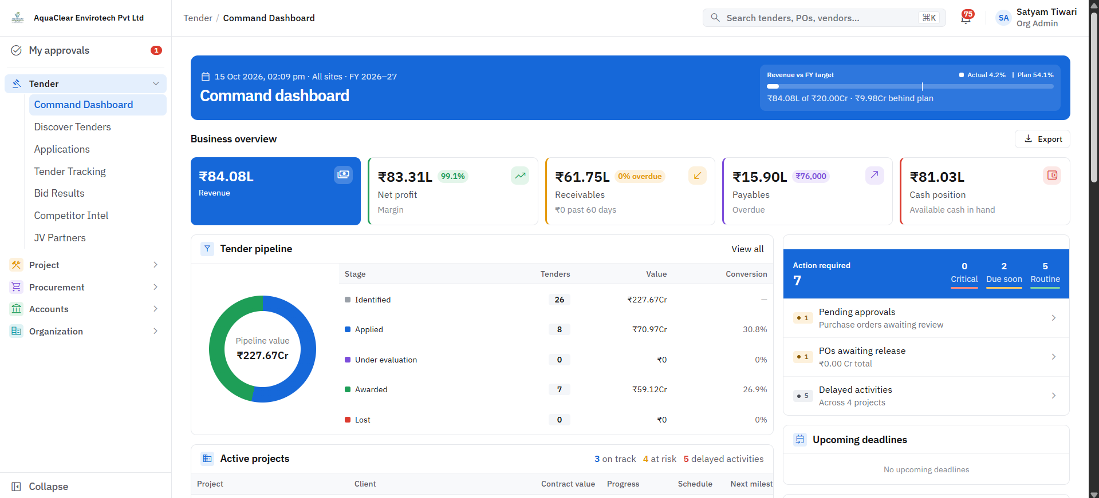
Task: Click the Cash position wallet icon
Action: click(1052, 176)
